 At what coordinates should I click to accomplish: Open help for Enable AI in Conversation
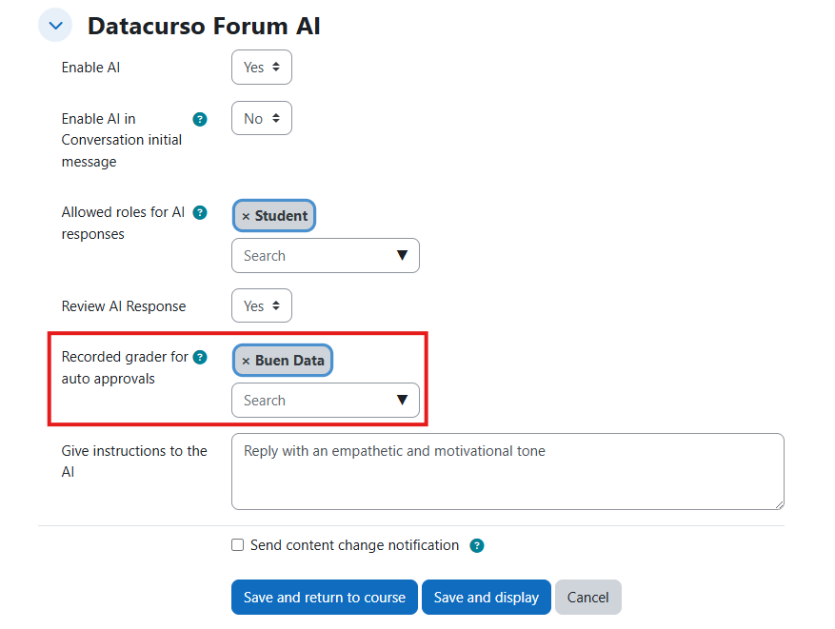coord(200,119)
